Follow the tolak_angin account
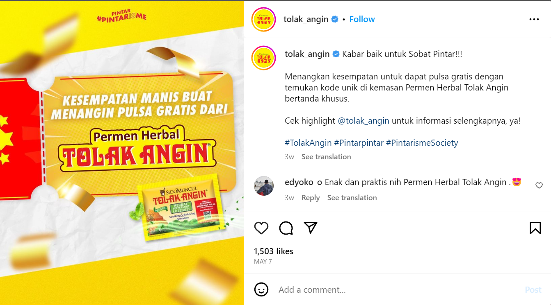 362,19
